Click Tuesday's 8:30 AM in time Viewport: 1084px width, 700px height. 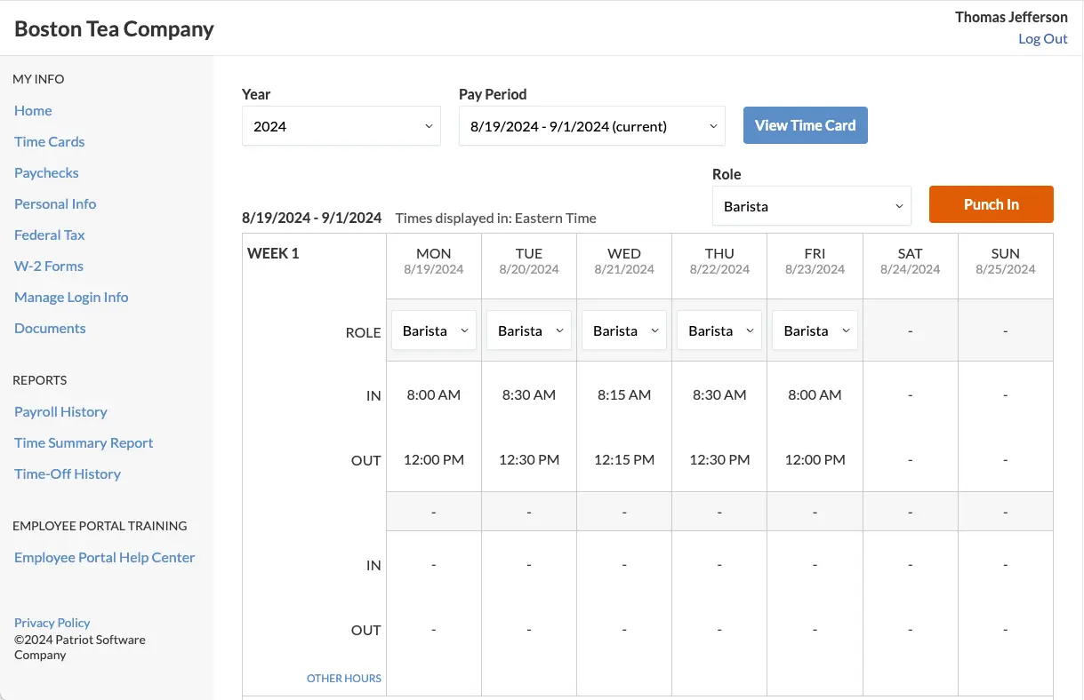pos(529,395)
